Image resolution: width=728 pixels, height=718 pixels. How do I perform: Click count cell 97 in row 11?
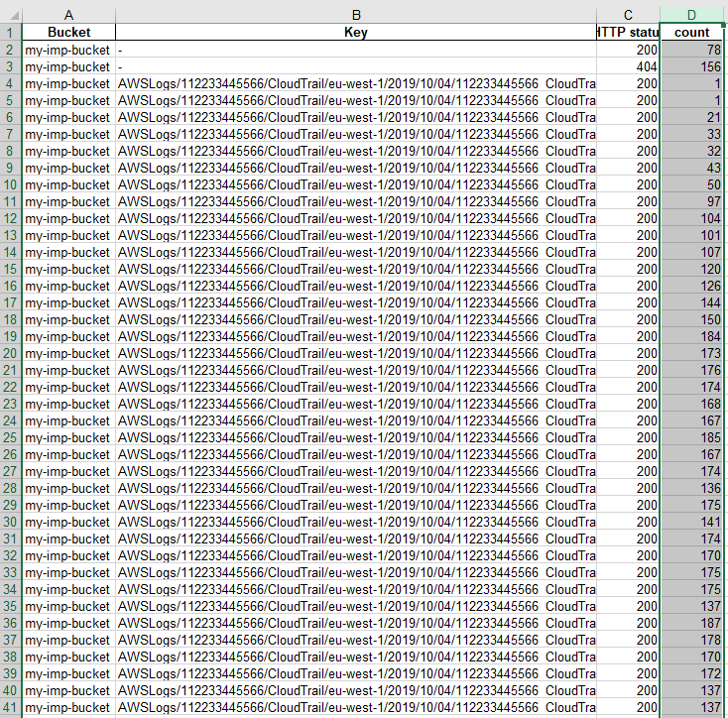691,201
